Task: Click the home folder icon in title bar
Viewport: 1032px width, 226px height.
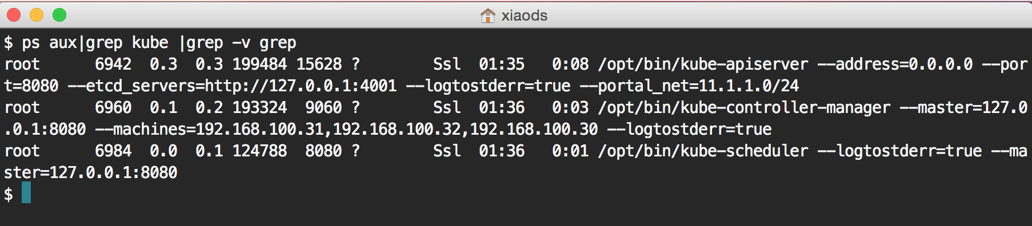Action: pos(487,15)
